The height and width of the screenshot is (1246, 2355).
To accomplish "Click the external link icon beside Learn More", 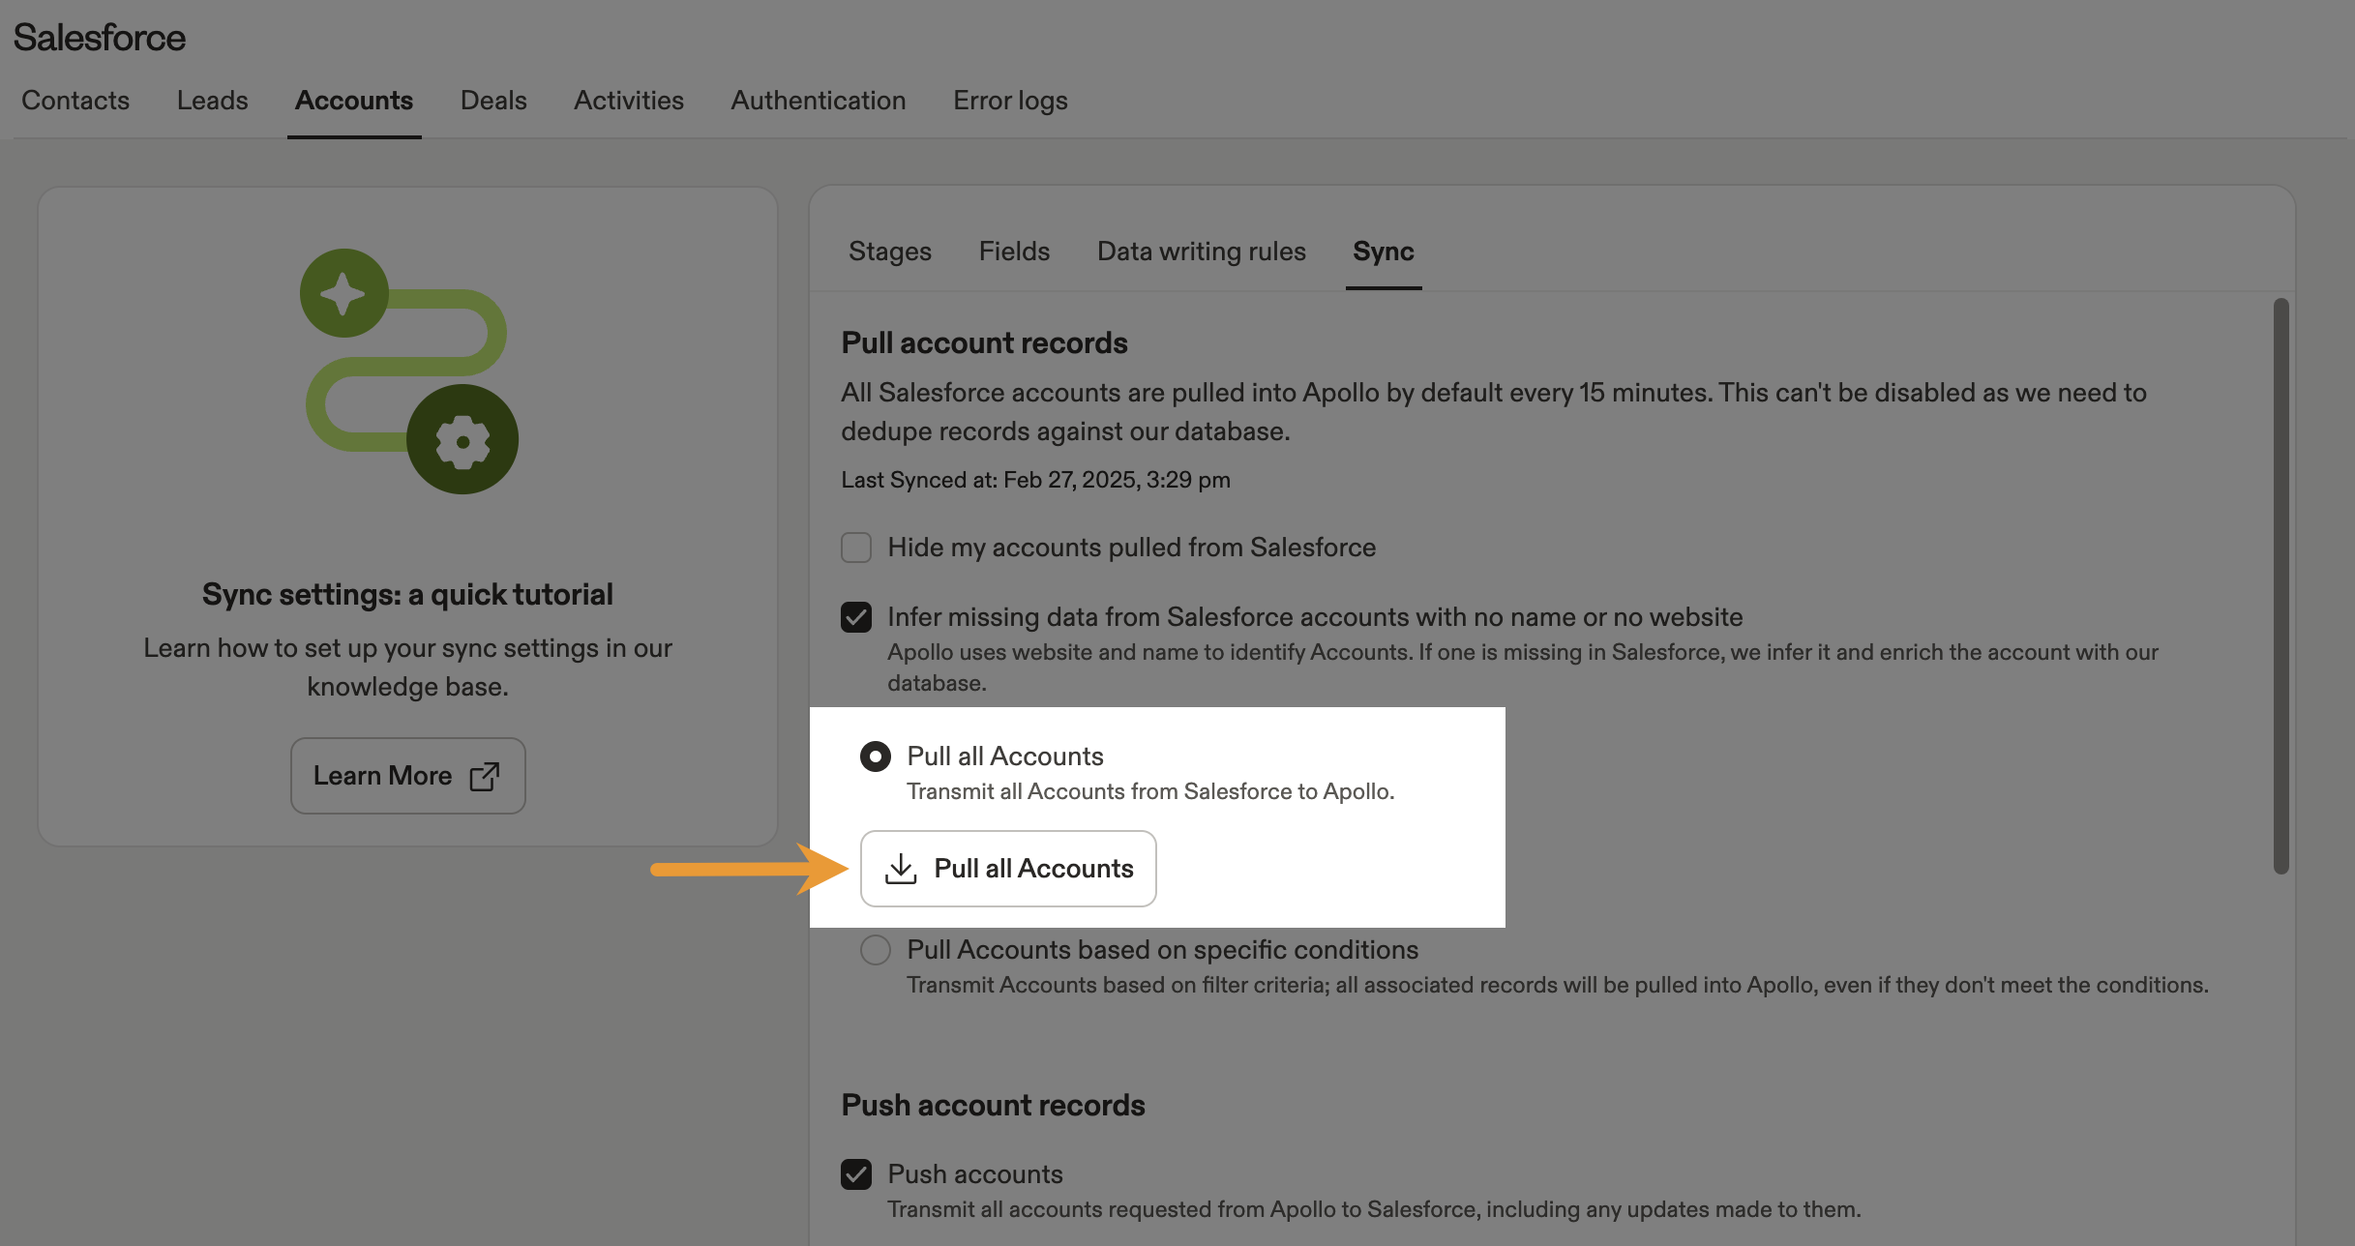I will (x=485, y=776).
